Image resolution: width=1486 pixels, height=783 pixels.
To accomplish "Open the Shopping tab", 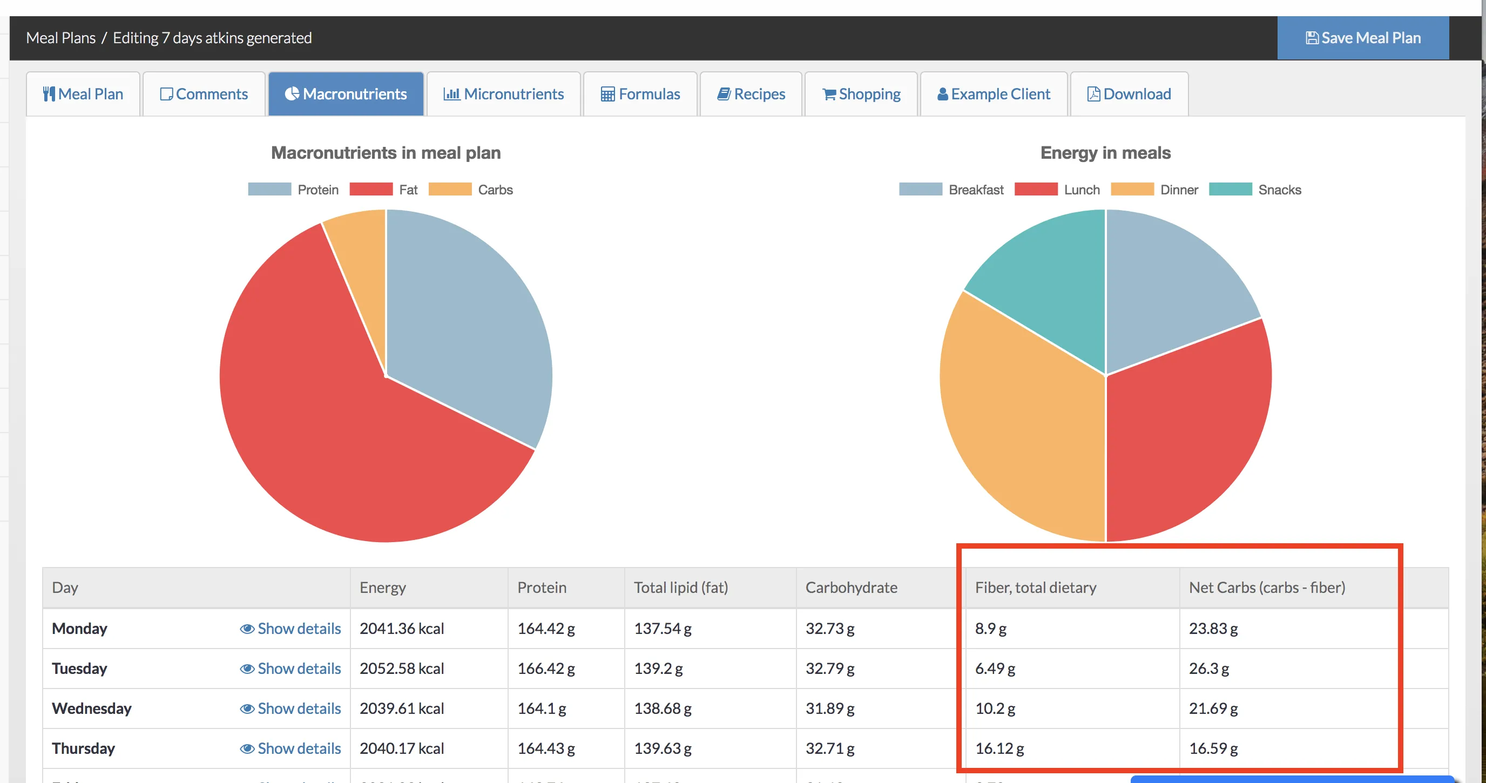I will tap(861, 94).
